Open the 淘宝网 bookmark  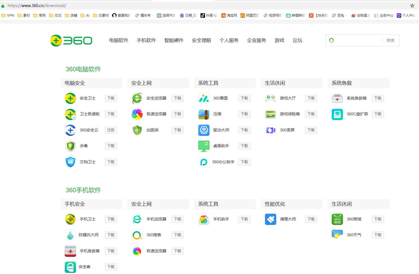coord(229,16)
